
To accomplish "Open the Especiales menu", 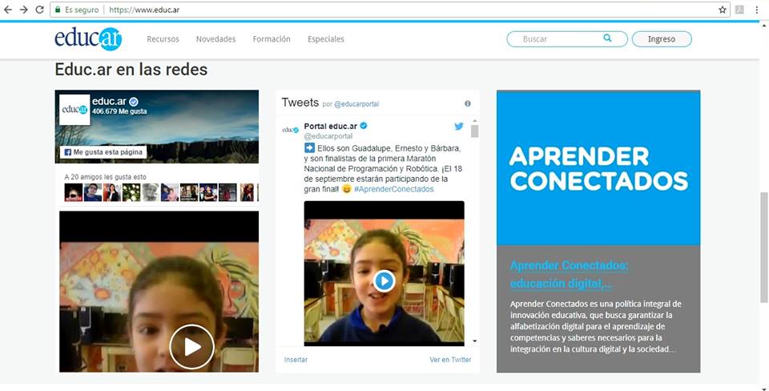I will 326,38.
